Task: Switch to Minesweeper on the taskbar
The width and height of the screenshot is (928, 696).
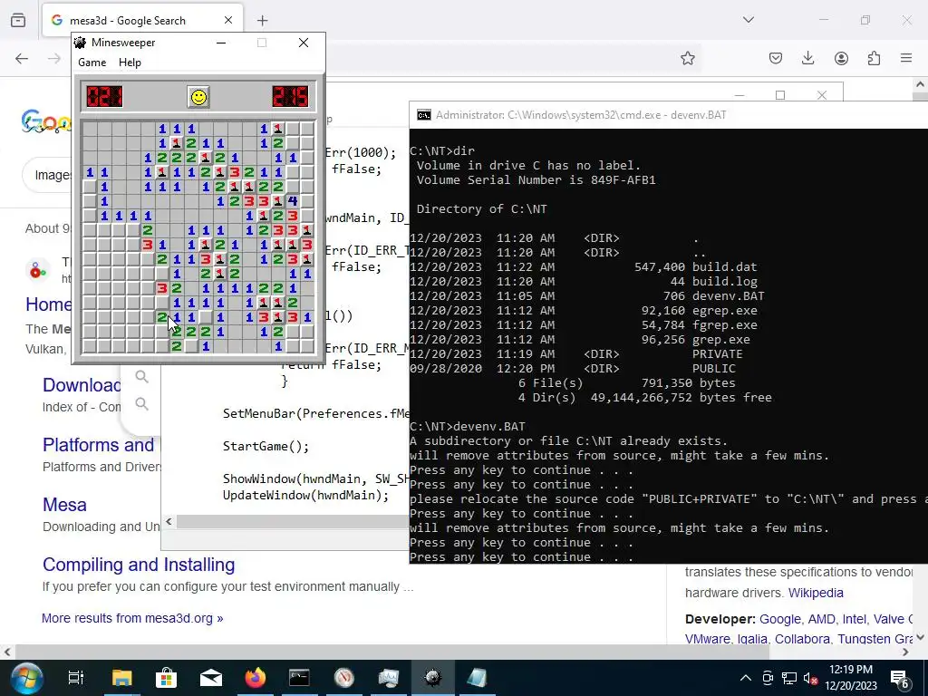Action: tap(432, 678)
